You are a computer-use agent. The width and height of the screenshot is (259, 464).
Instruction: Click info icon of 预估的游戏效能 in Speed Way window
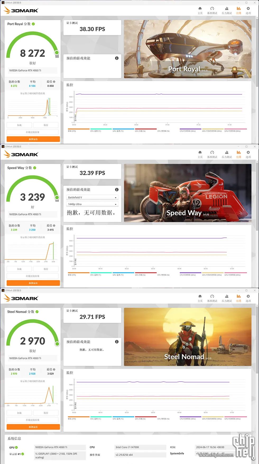[x=117, y=190]
